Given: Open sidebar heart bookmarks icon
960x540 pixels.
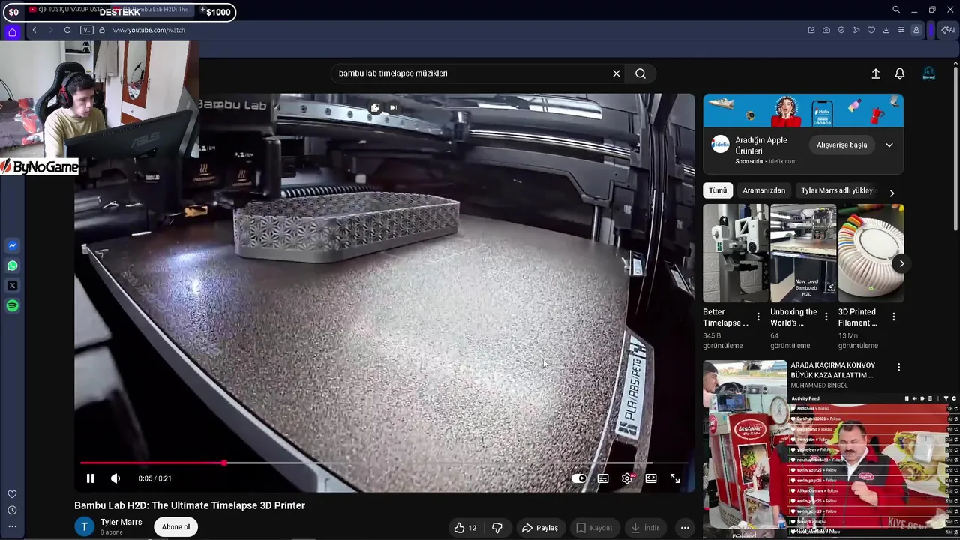Looking at the screenshot, I should [x=12, y=494].
